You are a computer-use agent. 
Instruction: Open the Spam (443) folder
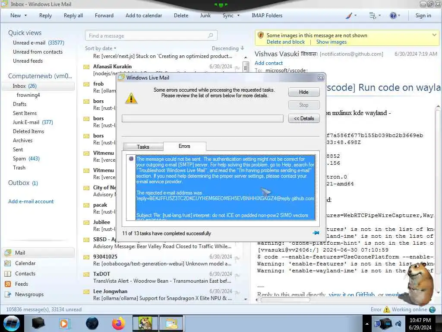26,158
